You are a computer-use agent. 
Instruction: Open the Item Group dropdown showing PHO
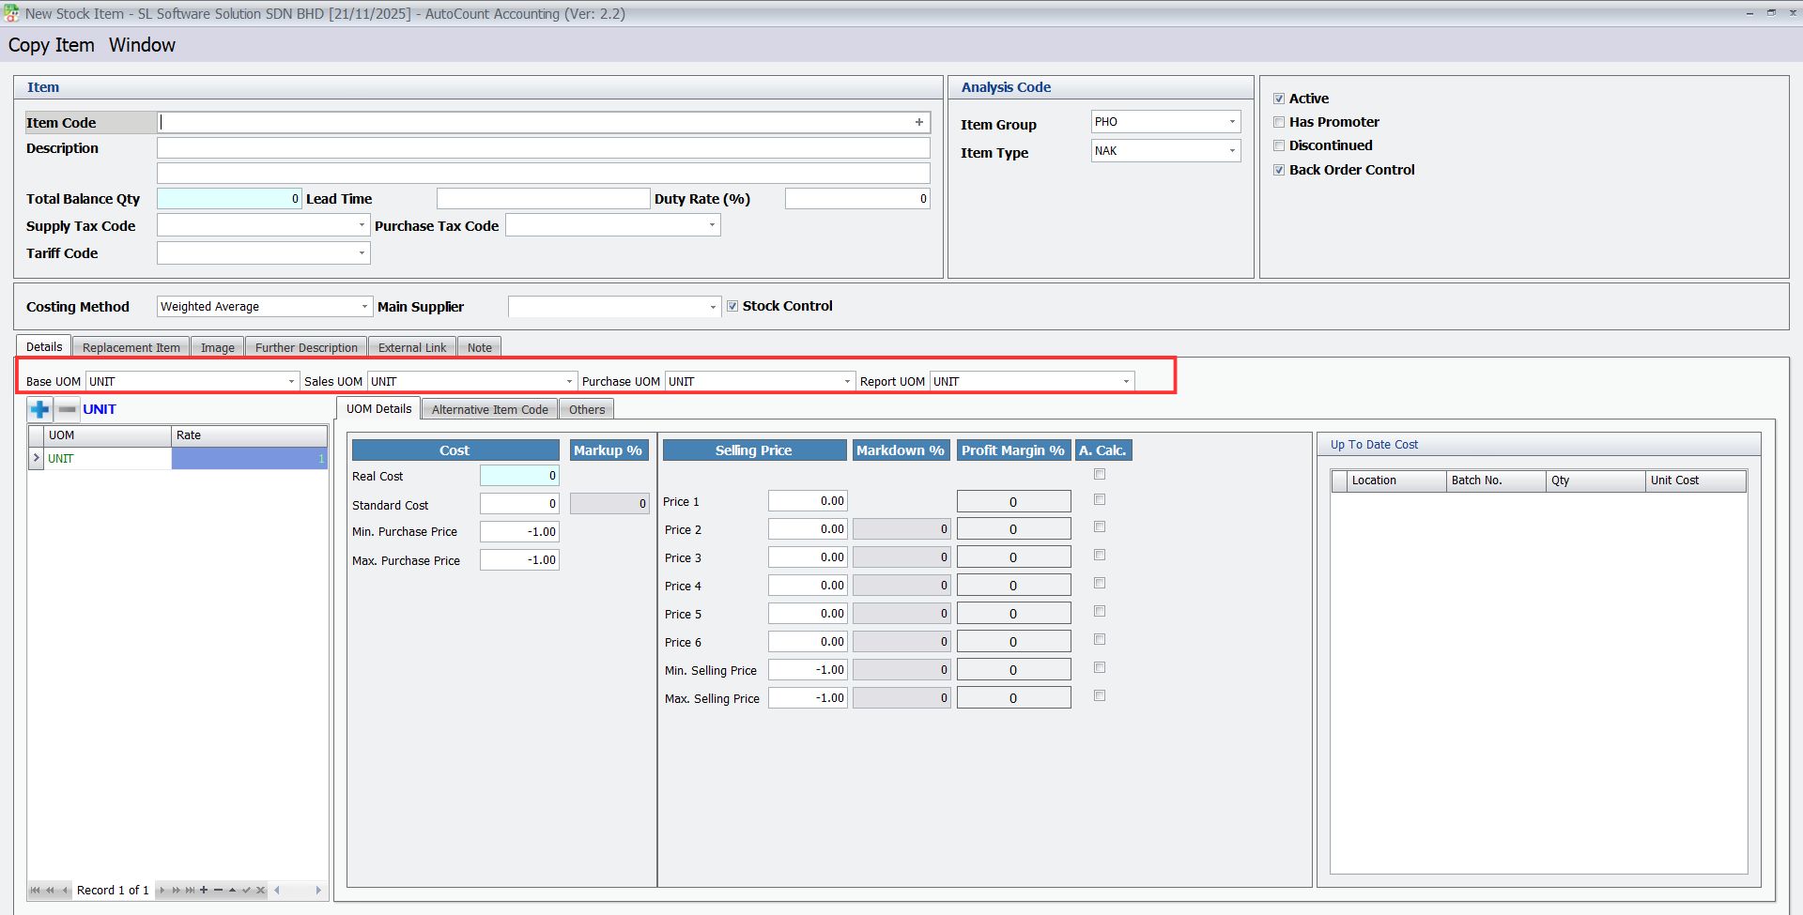click(1232, 121)
